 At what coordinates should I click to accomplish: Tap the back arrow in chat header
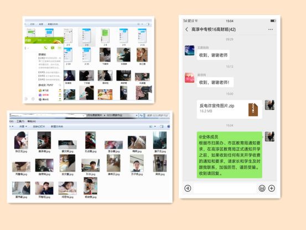(x=186, y=29)
